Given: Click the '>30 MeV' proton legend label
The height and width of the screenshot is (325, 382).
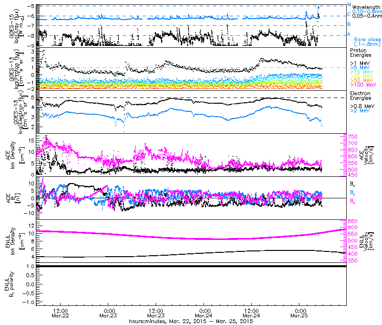Looking at the screenshot, I should click(x=361, y=76).
